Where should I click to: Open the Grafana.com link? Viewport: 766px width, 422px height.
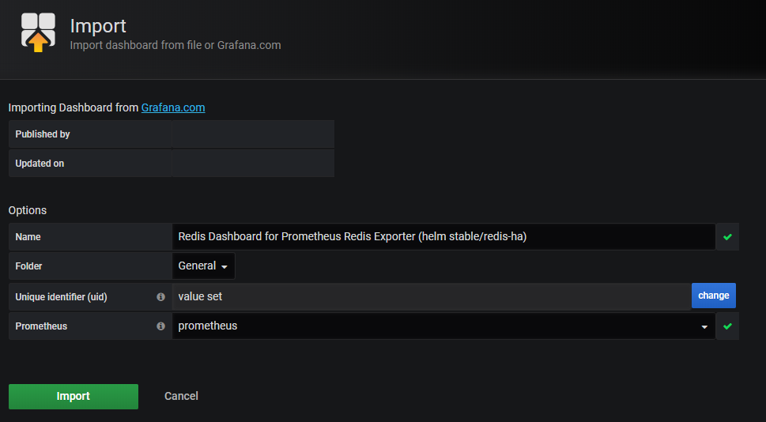(x=173, y=107)
